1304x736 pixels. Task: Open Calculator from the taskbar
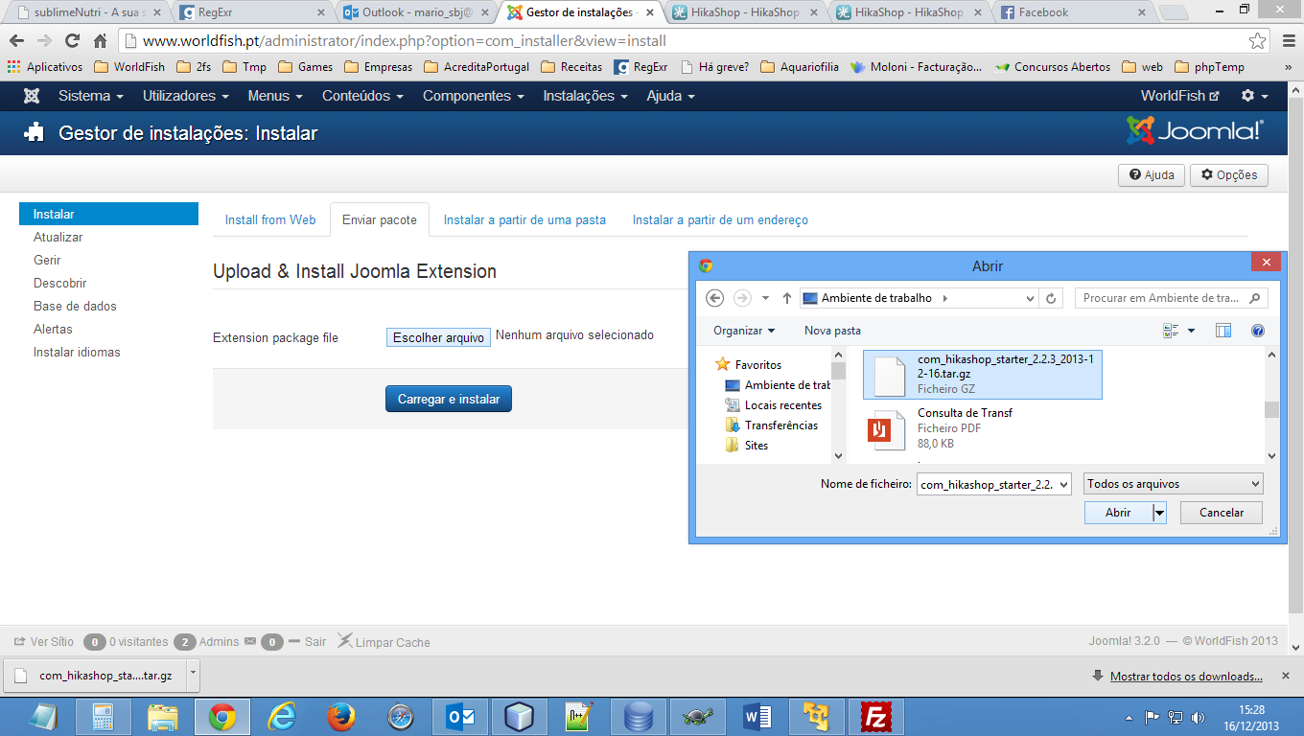point(103,717)
